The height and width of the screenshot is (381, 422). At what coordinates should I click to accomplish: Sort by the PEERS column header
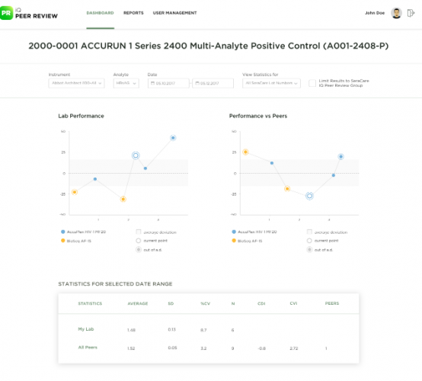(x=332, y=303)
